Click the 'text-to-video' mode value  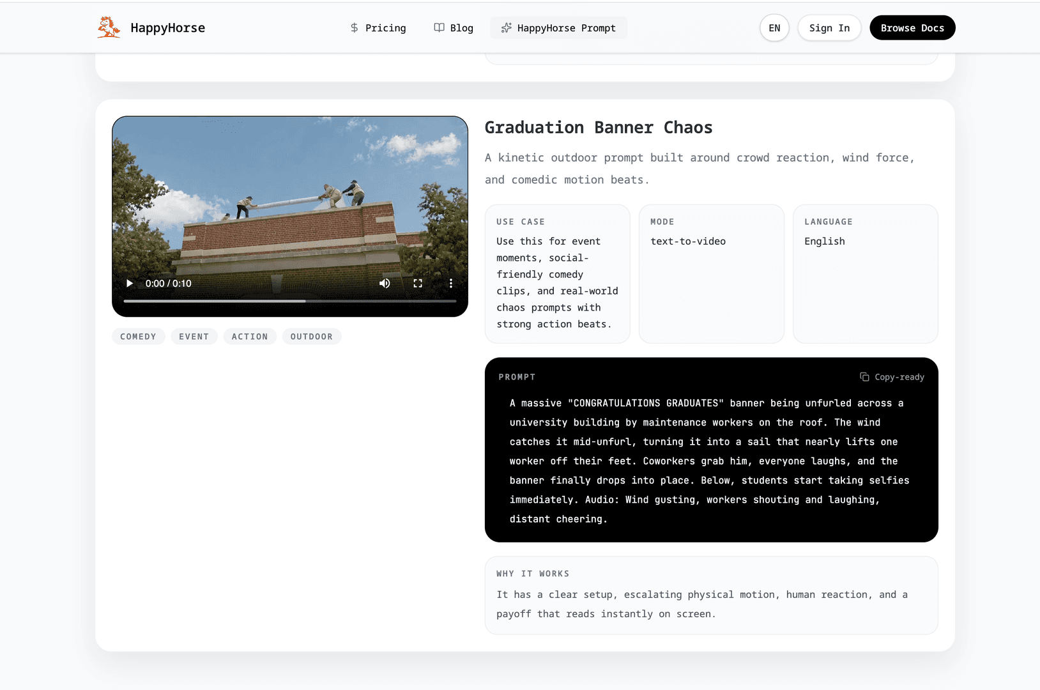click(x=688, y=241)
